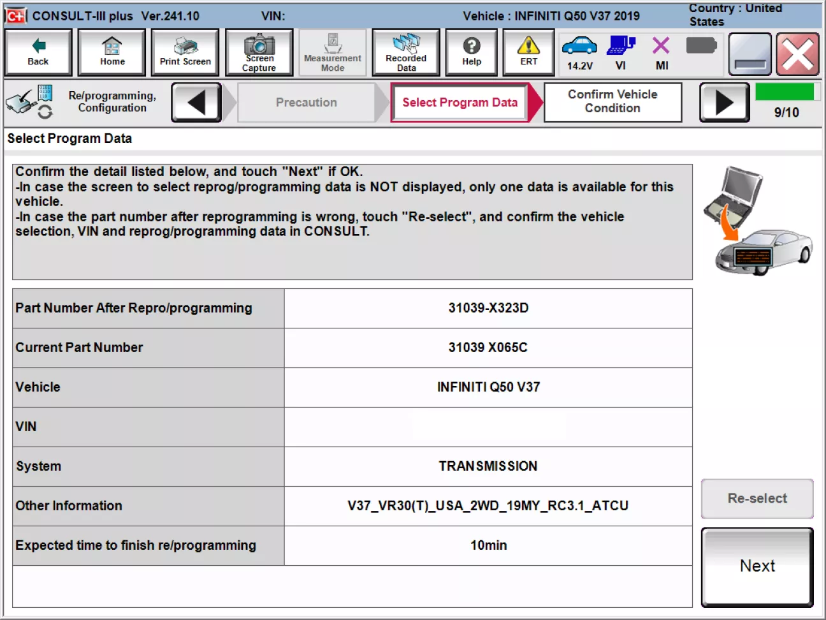Open the Help button
826x620 pixels.
[x=472, y=52]
